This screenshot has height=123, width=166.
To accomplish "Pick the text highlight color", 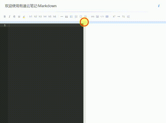I will pyautogui.click(x=24, y=17).
